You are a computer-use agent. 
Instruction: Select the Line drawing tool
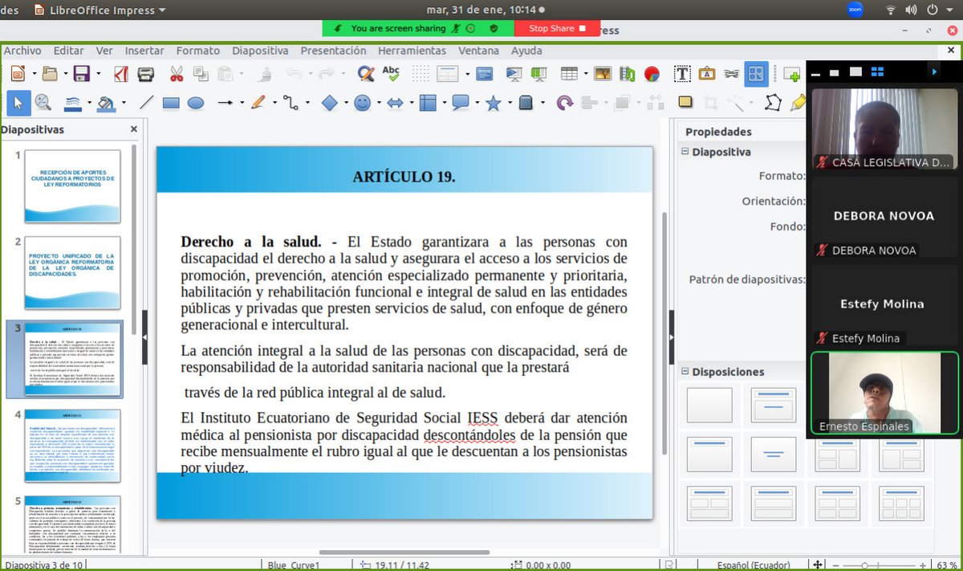pos(146,103)
